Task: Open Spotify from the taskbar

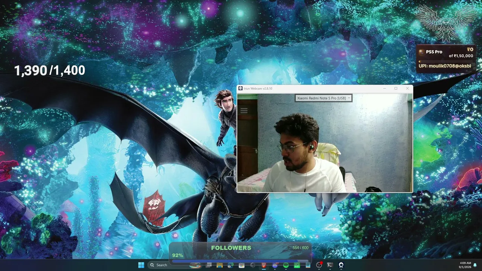Action: pyautogui.click(x=286, y=265)
